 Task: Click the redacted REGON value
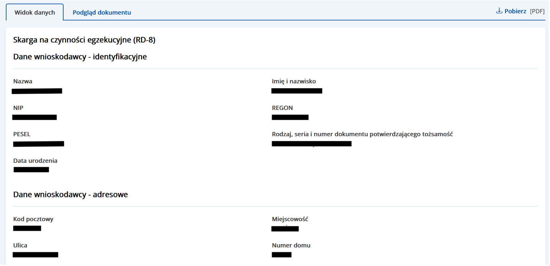click(x=290, y=117)
